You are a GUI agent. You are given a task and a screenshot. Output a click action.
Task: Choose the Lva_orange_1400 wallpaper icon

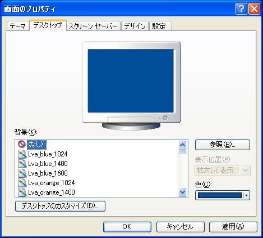pos(22,192)
